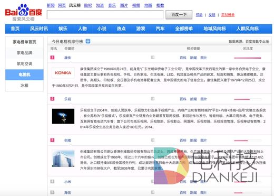Click the 创维 keyword link
The height and width of the screenshot is (196, 274).
[x=67, y=141]
